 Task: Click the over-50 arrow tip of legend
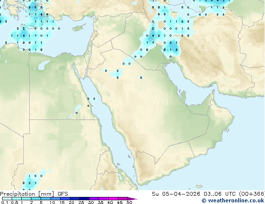[x=132, y=199]
